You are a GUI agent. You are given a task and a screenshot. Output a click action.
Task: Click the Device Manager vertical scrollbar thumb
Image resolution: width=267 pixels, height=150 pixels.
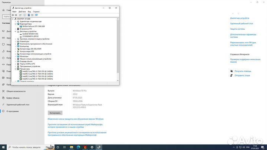[x=118, y=47]
